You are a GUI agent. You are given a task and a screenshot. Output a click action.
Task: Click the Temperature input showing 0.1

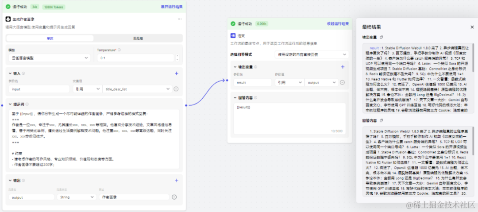pyautogui.click(x=135, y=58)
